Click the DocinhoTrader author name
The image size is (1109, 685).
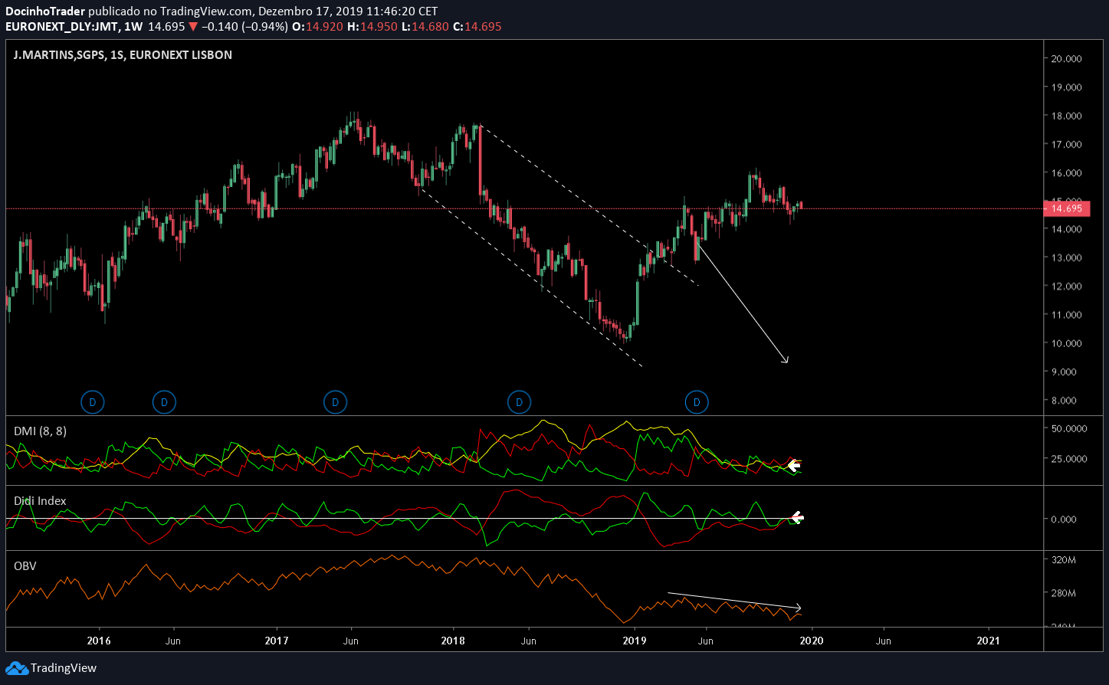(45, 11)
